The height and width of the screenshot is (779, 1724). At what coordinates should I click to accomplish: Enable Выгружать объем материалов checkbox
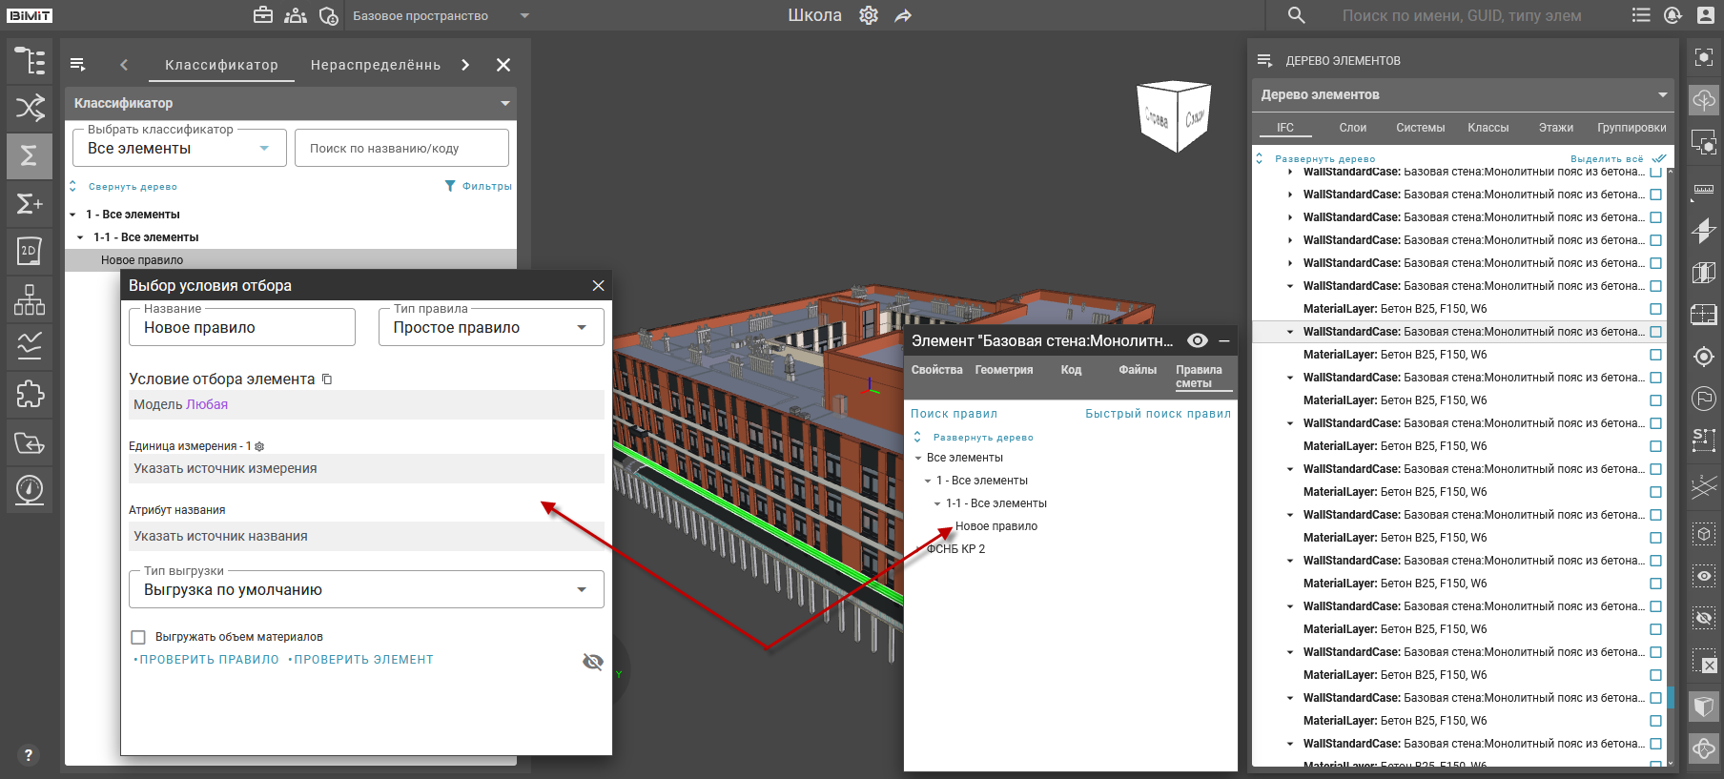138,637
